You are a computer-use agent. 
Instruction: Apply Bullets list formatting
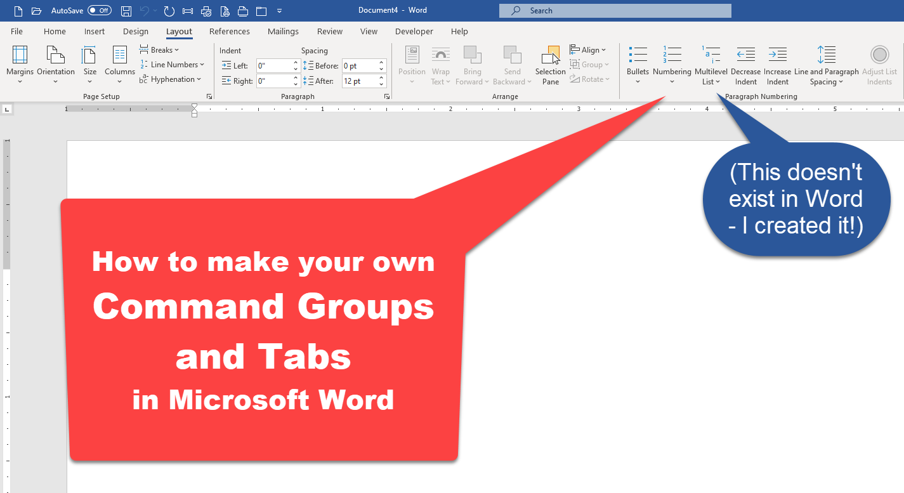point(638,65)
